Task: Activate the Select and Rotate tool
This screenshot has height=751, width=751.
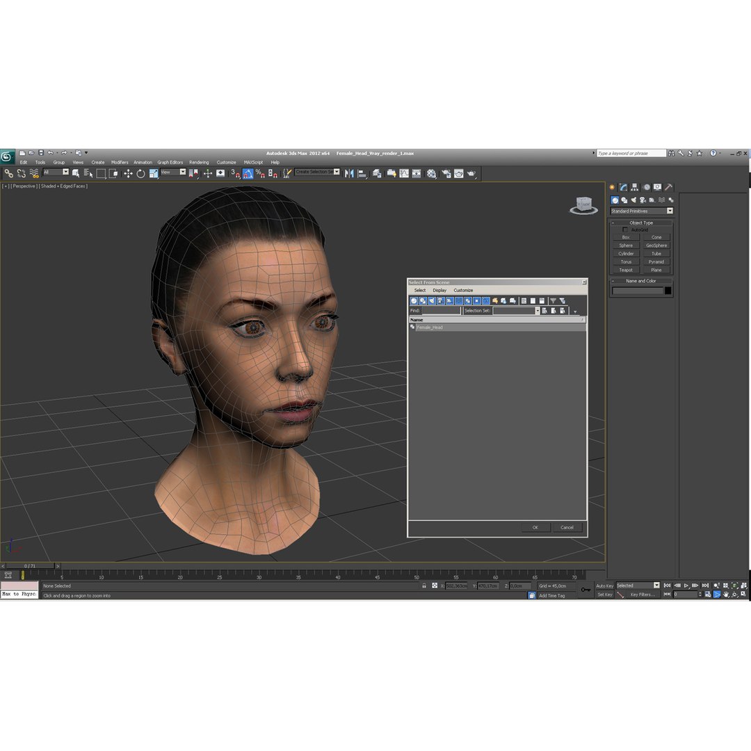Action: tap(140, 173)
